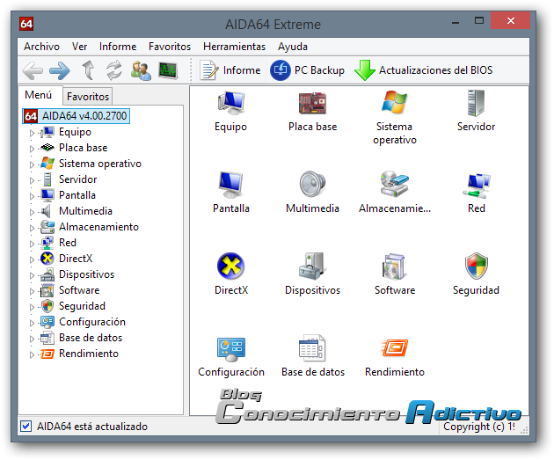Close the AIDA64 Extreme window
Screen dimensions: 554x460
point(510,21)
